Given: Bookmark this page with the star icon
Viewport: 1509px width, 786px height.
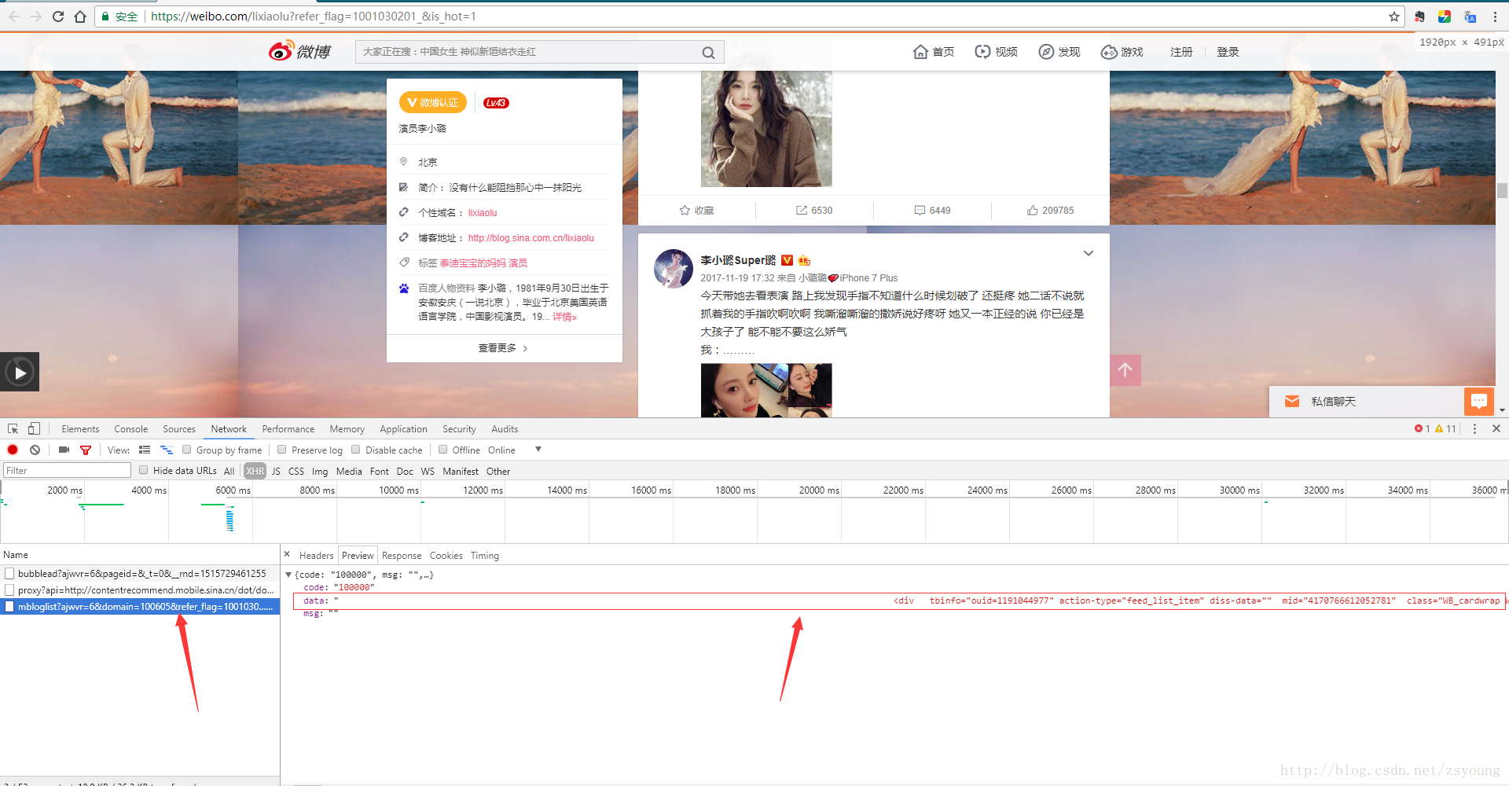Looking at the screenshot, I should [x=1394, y=17].
